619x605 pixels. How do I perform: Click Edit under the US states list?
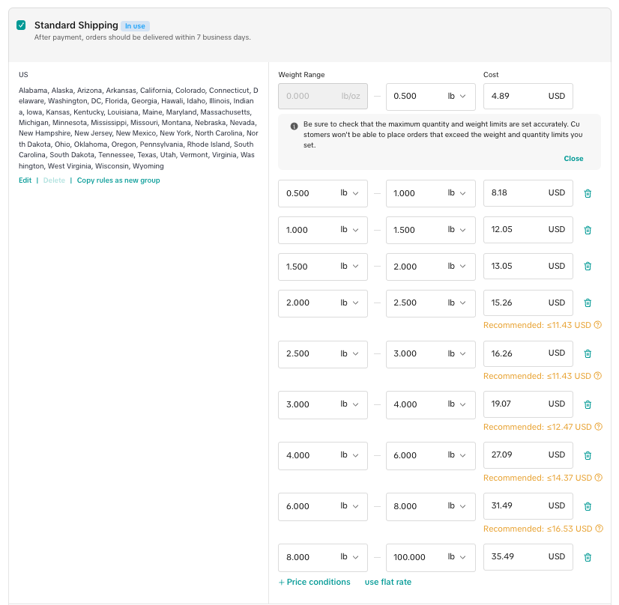(25, 180)
